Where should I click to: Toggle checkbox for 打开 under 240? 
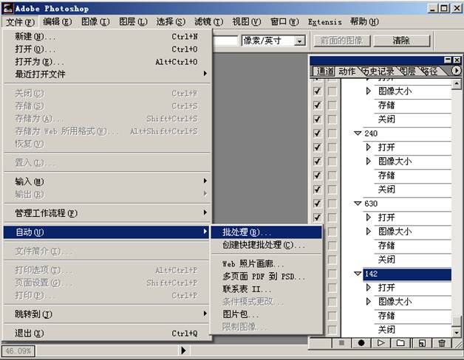pyautogui.click(x=317, y=148)
